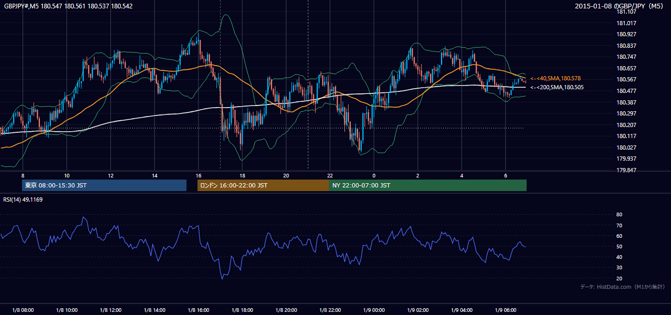The width and height of the screenshot is (671, 315).
Task: Select the 1/8 20:00 bottom time label
Action: [x=286, y=310]
